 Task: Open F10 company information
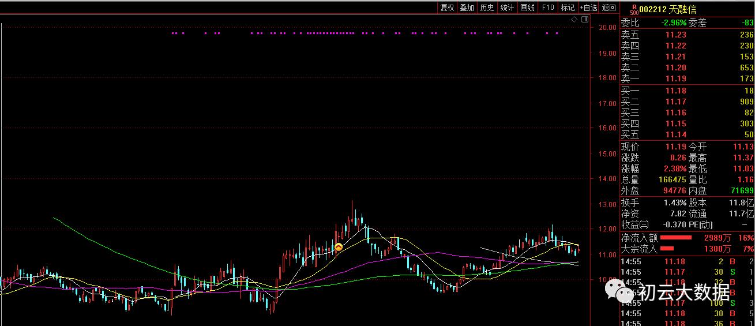click(x=548, y=8)
